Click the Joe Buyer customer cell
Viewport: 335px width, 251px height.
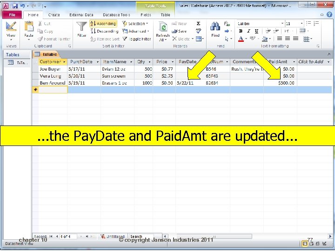click(x=53, y=69)
